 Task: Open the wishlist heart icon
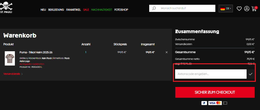point(239,9)
